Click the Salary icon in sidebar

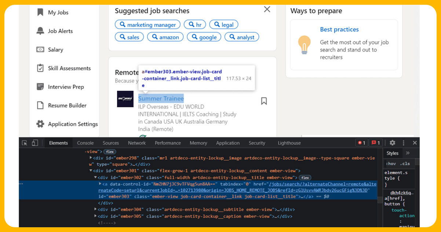pyautogui.click(x=40, y=50)
